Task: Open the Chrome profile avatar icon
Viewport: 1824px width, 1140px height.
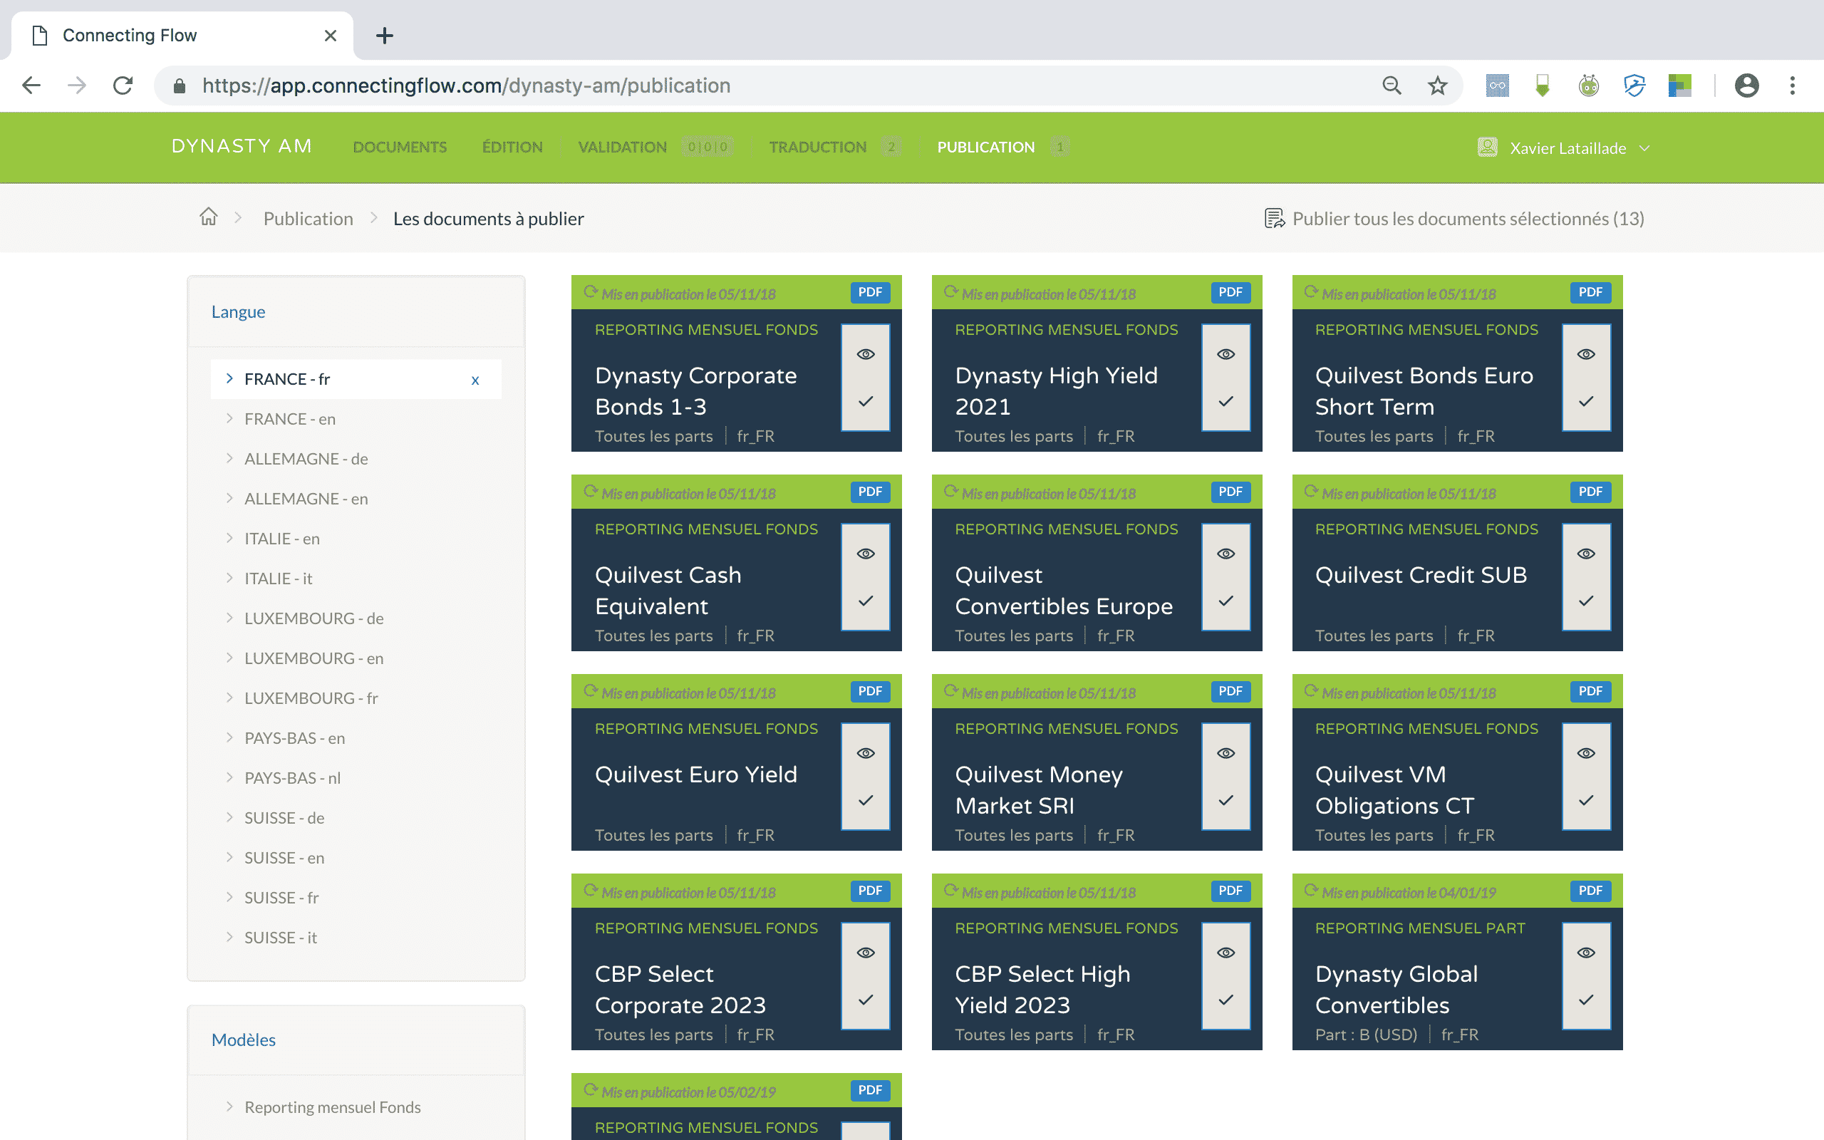Action: [1746, 85]
